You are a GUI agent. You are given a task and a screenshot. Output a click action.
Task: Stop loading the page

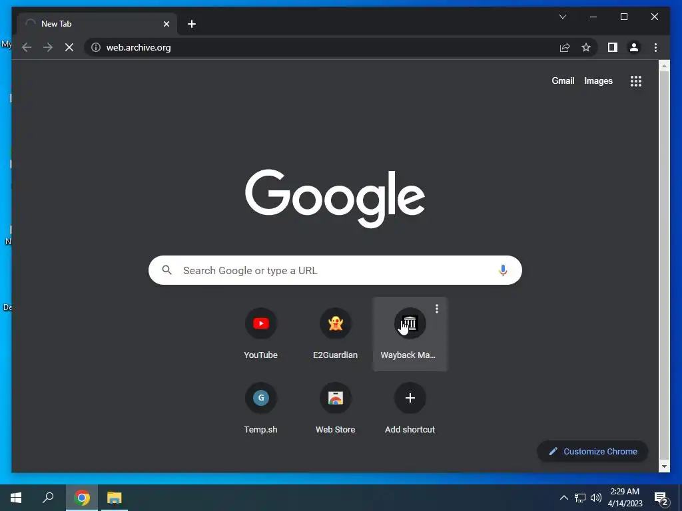coord(69,47)
